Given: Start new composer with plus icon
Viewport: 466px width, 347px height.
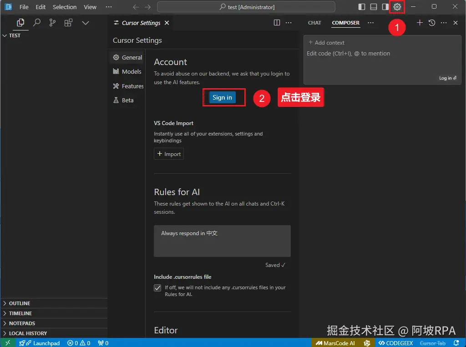Looking at the screenshot, I should [420, 23].
